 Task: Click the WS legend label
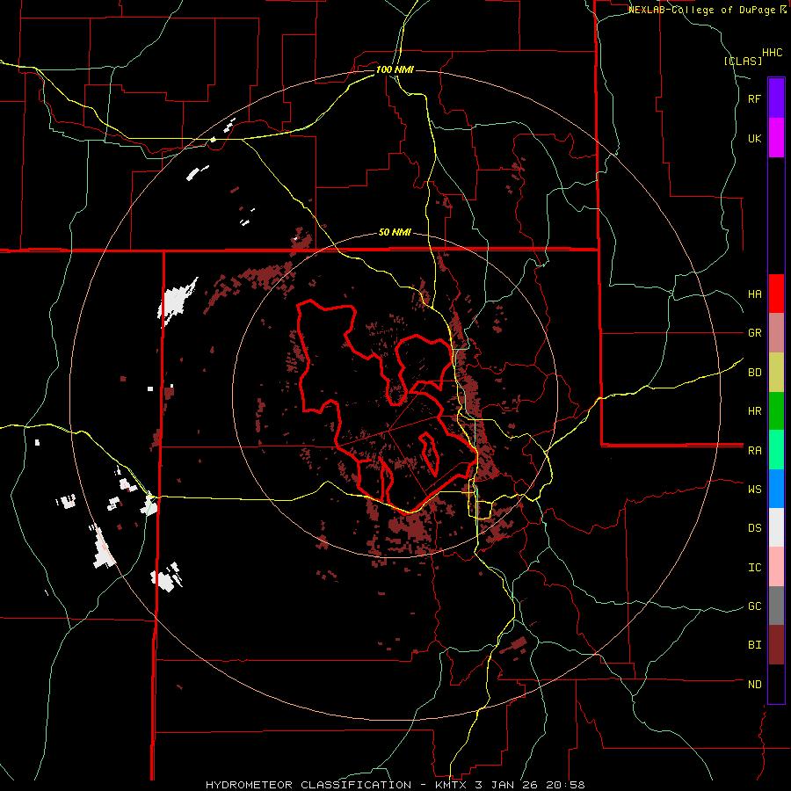click(754, 489)
